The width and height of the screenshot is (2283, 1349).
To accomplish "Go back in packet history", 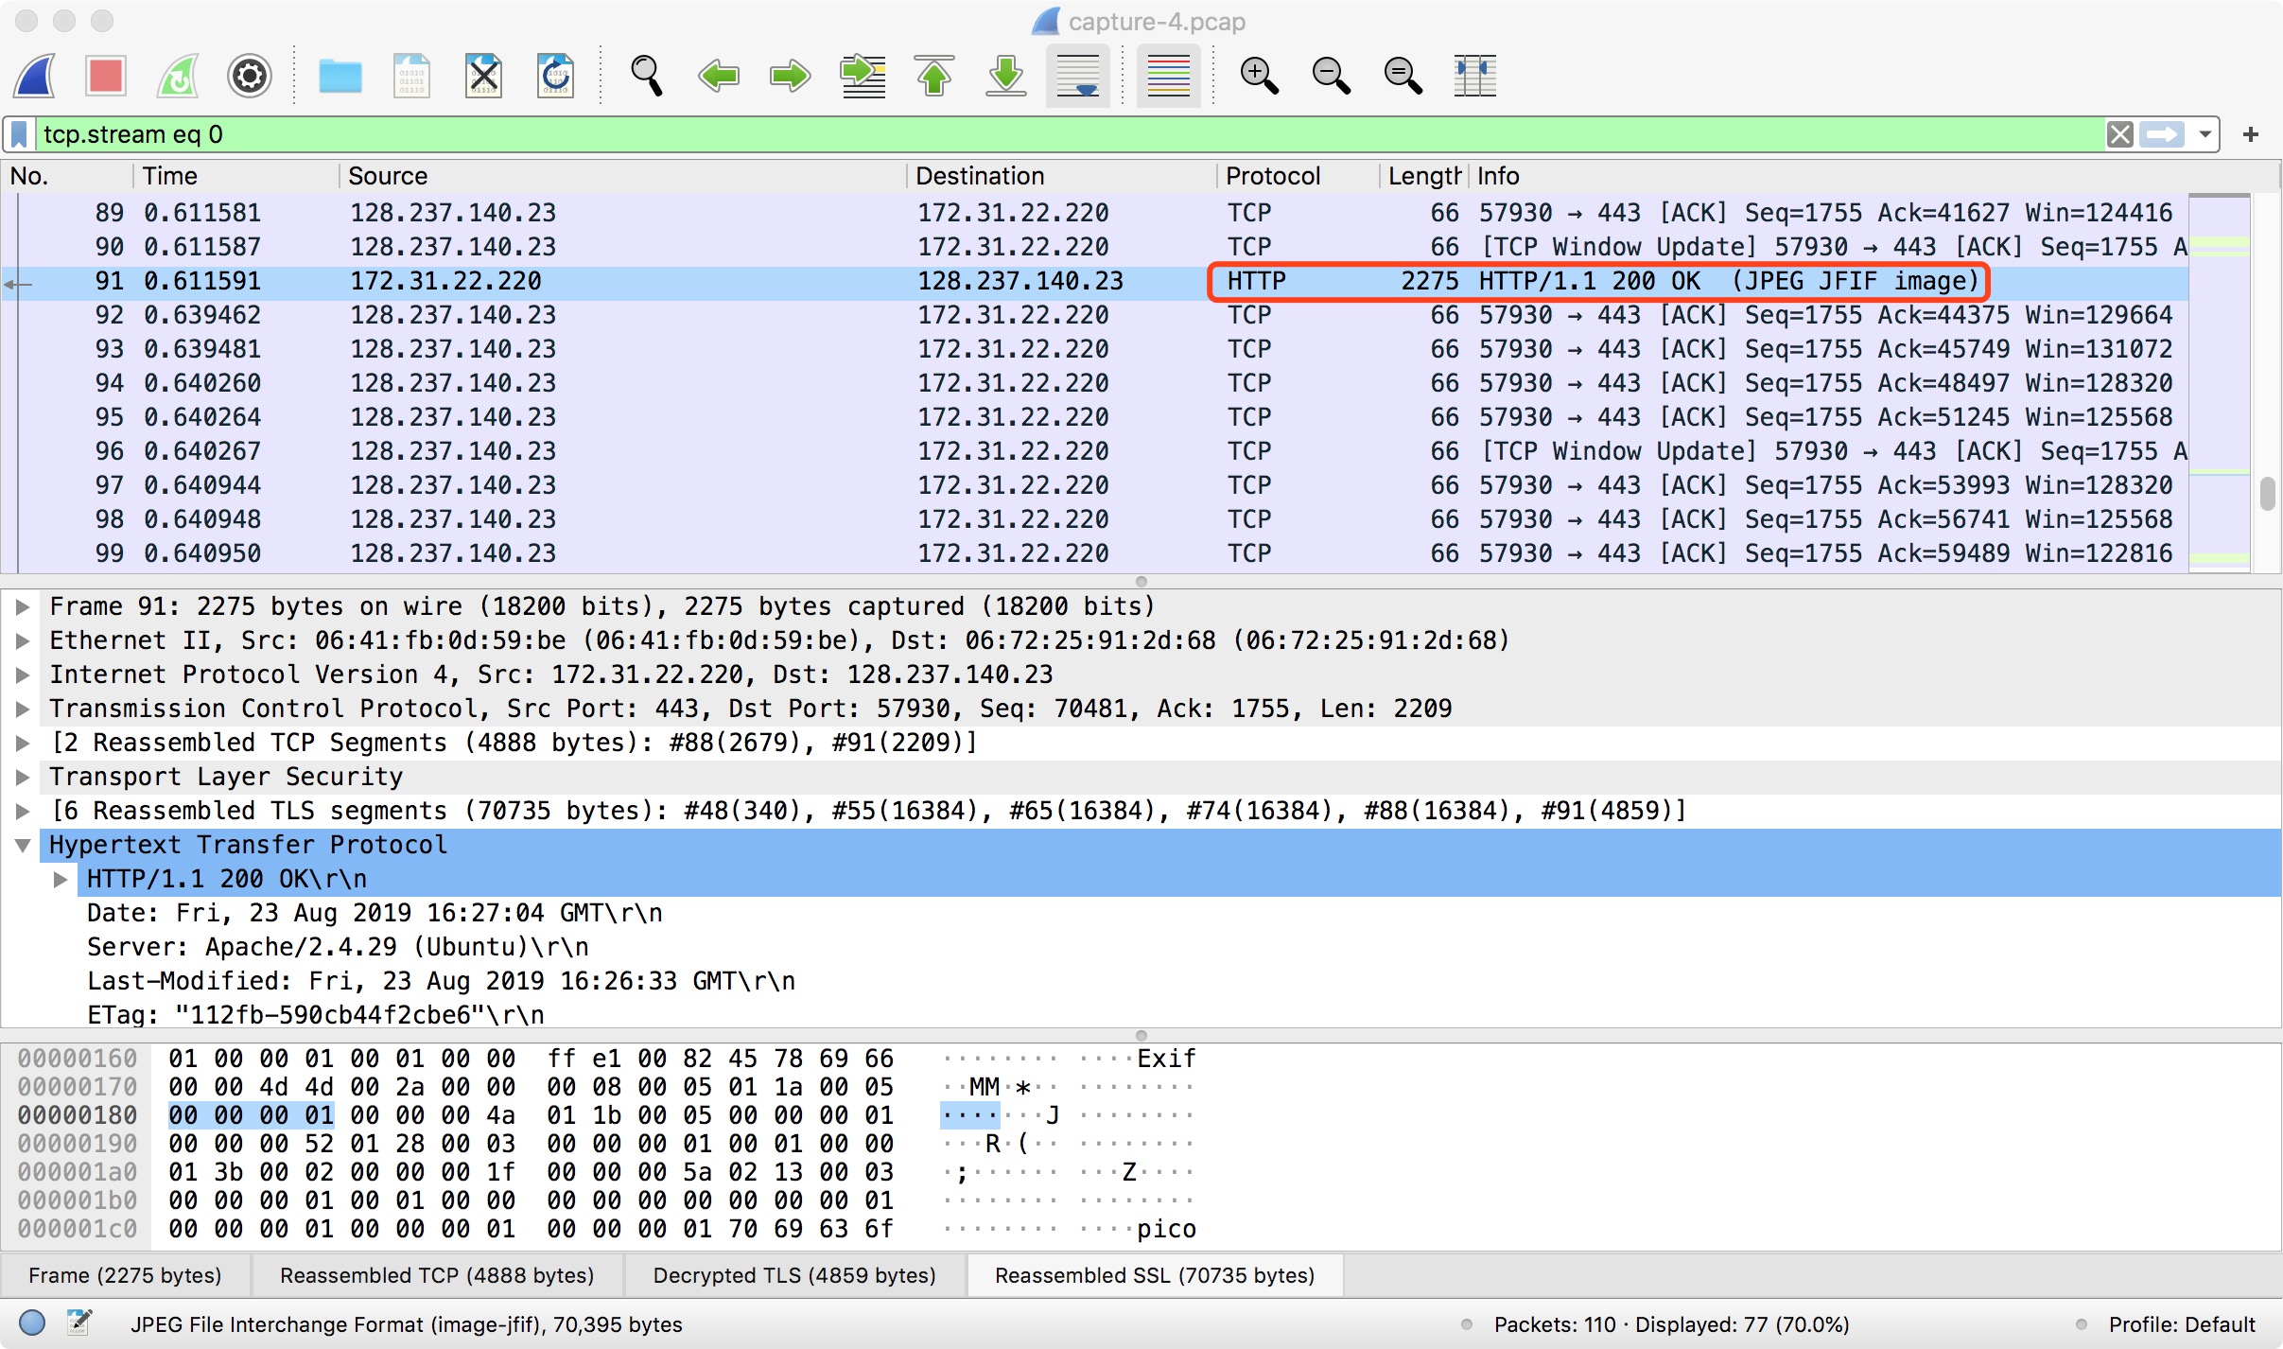I will click(719, 76).
